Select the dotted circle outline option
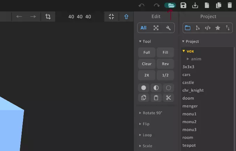The image size is (236, 151). (x=168, y=88)
